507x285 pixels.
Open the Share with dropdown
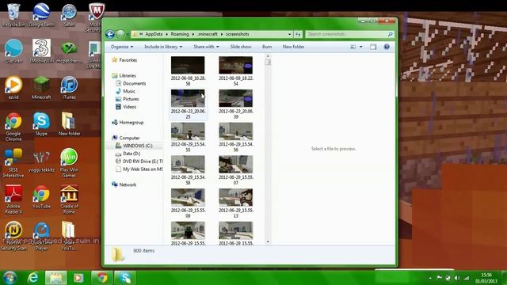point(206,47)
